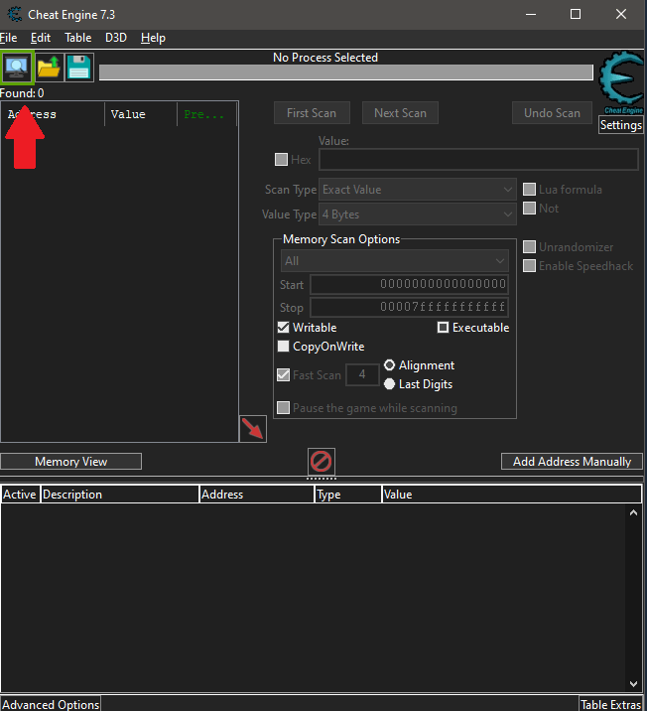Screen dimensions: 647x711
Task: Click the Active column header
Action: coord(20,495)
